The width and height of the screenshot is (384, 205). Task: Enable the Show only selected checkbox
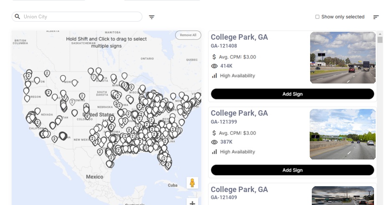click(x=317, y=17)
